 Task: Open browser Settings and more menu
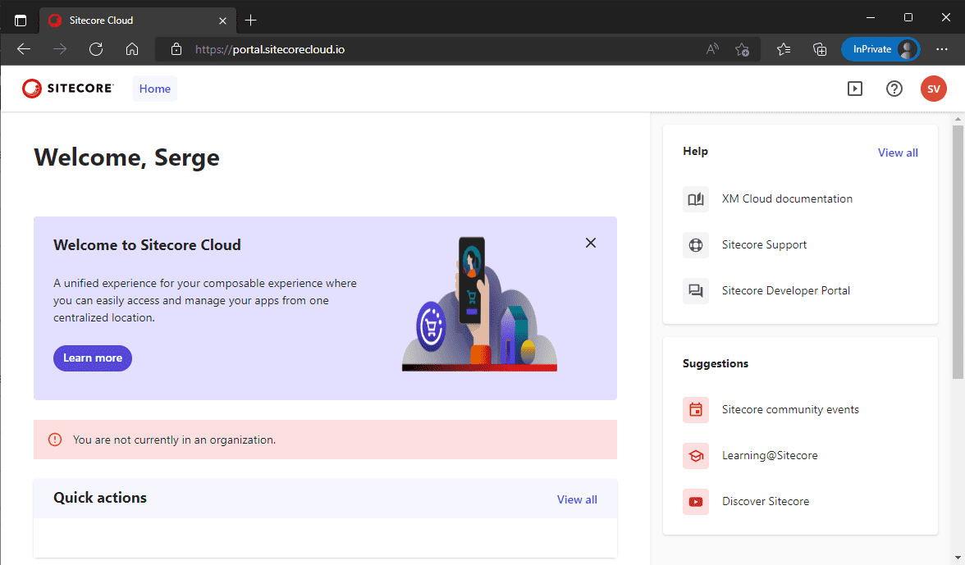tap(941, 49)
